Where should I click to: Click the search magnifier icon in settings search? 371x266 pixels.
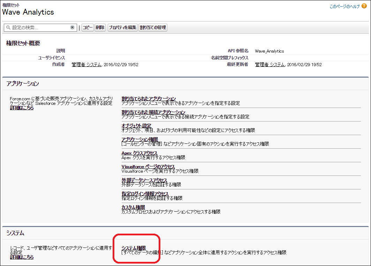point(8,28)
